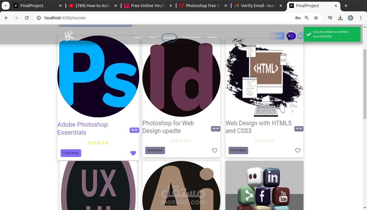Rate Photoshop for Web Design with stars
Screen dimensions: 367x210
coord(181,141)
